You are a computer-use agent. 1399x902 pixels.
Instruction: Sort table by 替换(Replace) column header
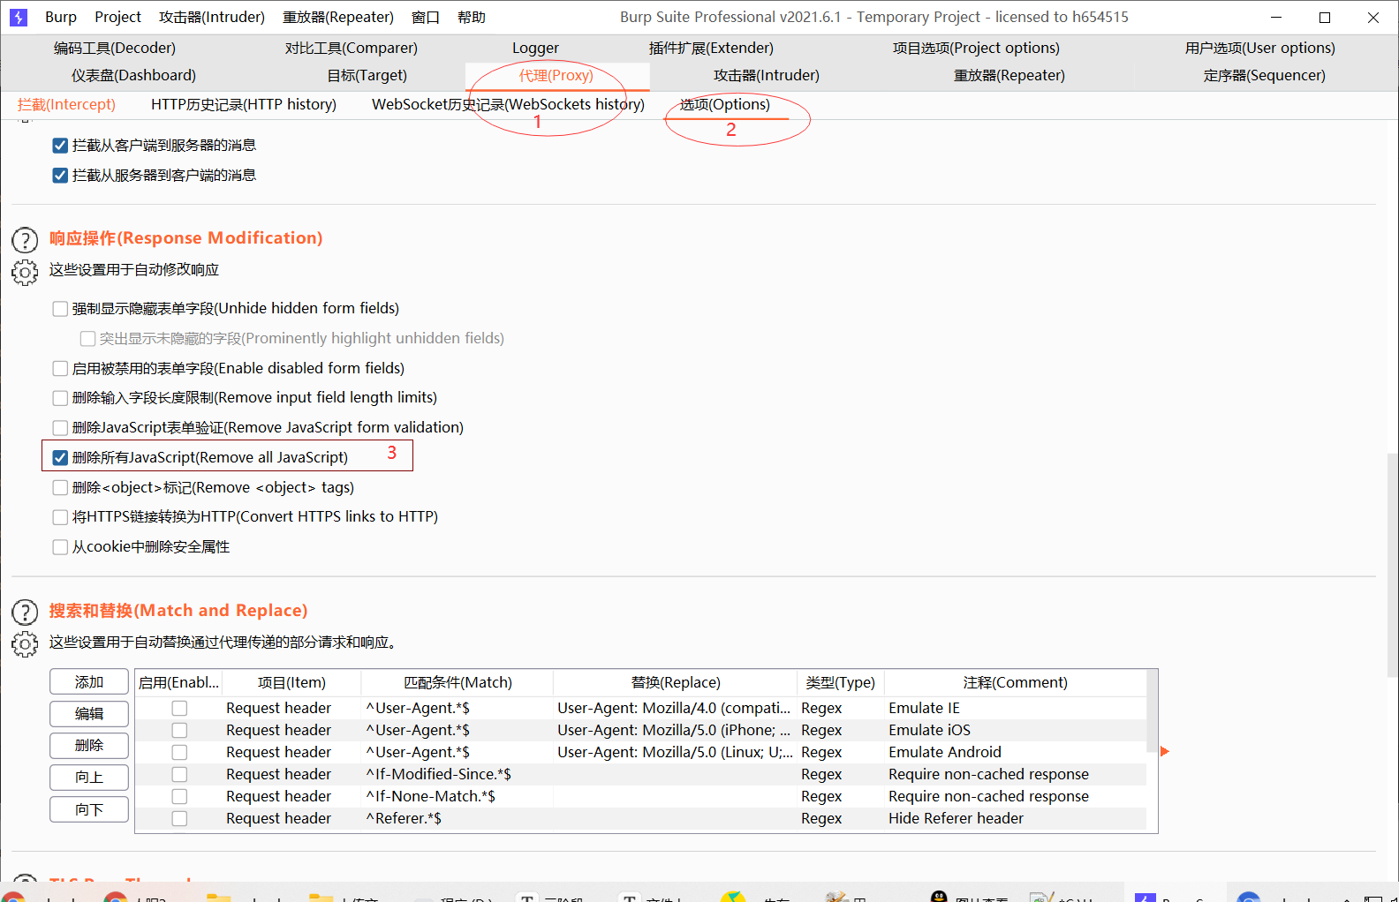676,683
